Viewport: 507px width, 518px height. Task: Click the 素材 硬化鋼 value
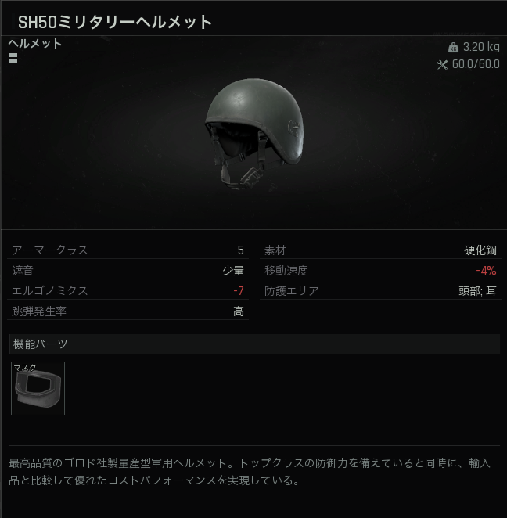(x=480, y=250)
